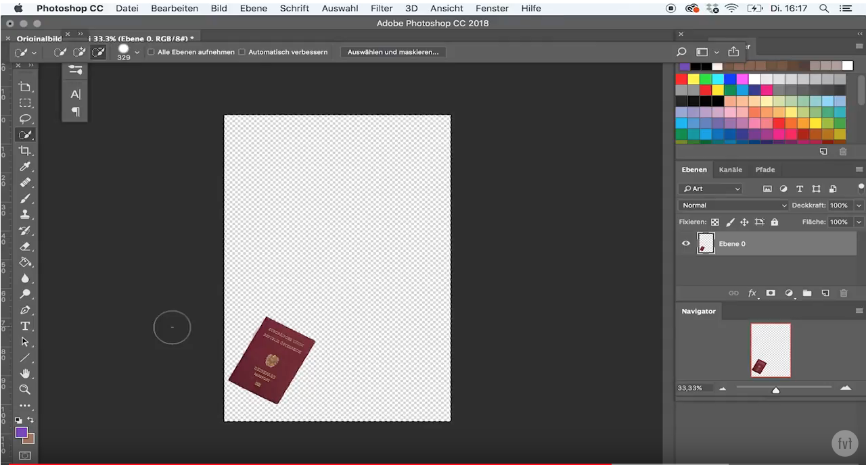This screenshot has width=866, height=465.
Task: Toggle lock transparent pixels
Action: coord(714,222)
